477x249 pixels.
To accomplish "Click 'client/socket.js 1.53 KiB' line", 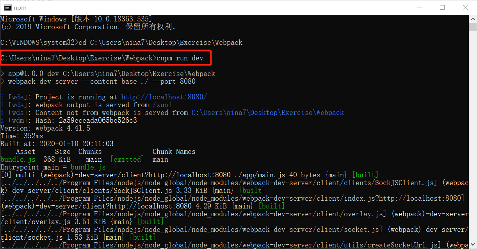I will pyautogui.click(x=78, y=237).
